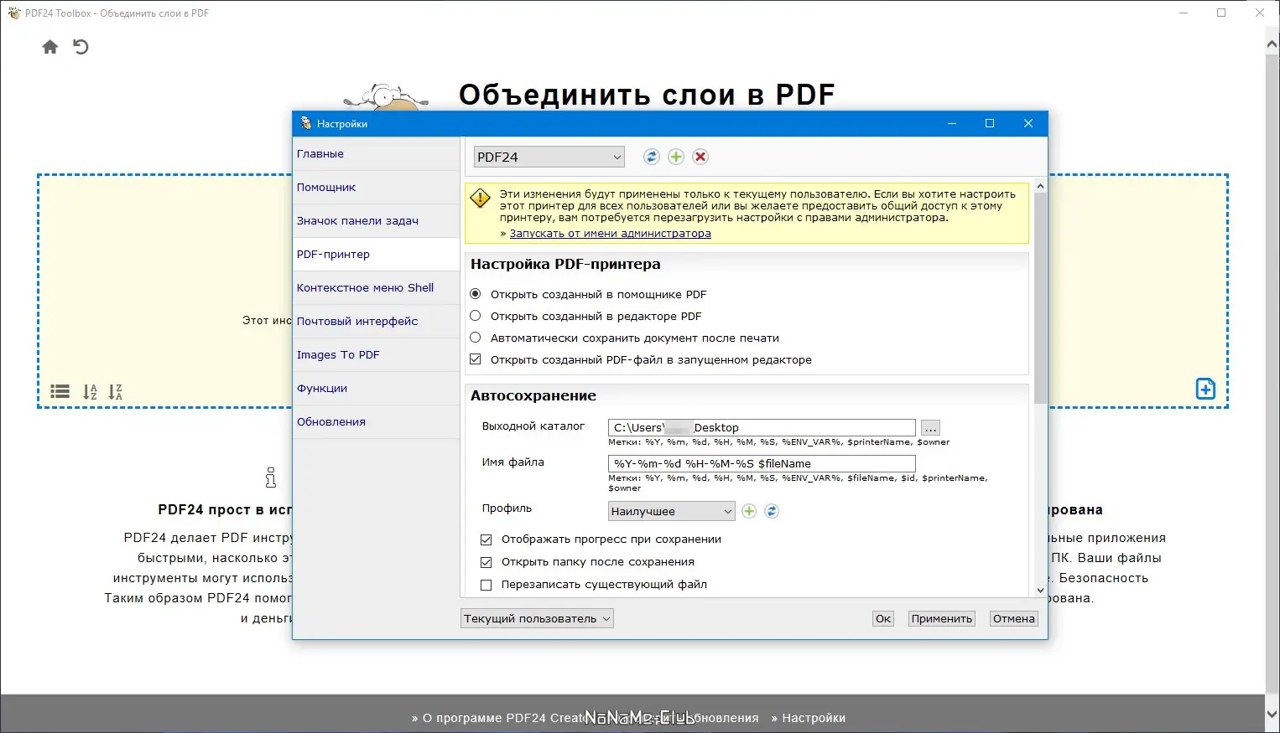Sort files ascending A to Z
This screenshot has width=1280, height=733.
point(90,391)
